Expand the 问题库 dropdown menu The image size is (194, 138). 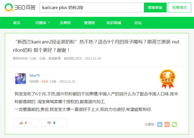tap(43, 23)
